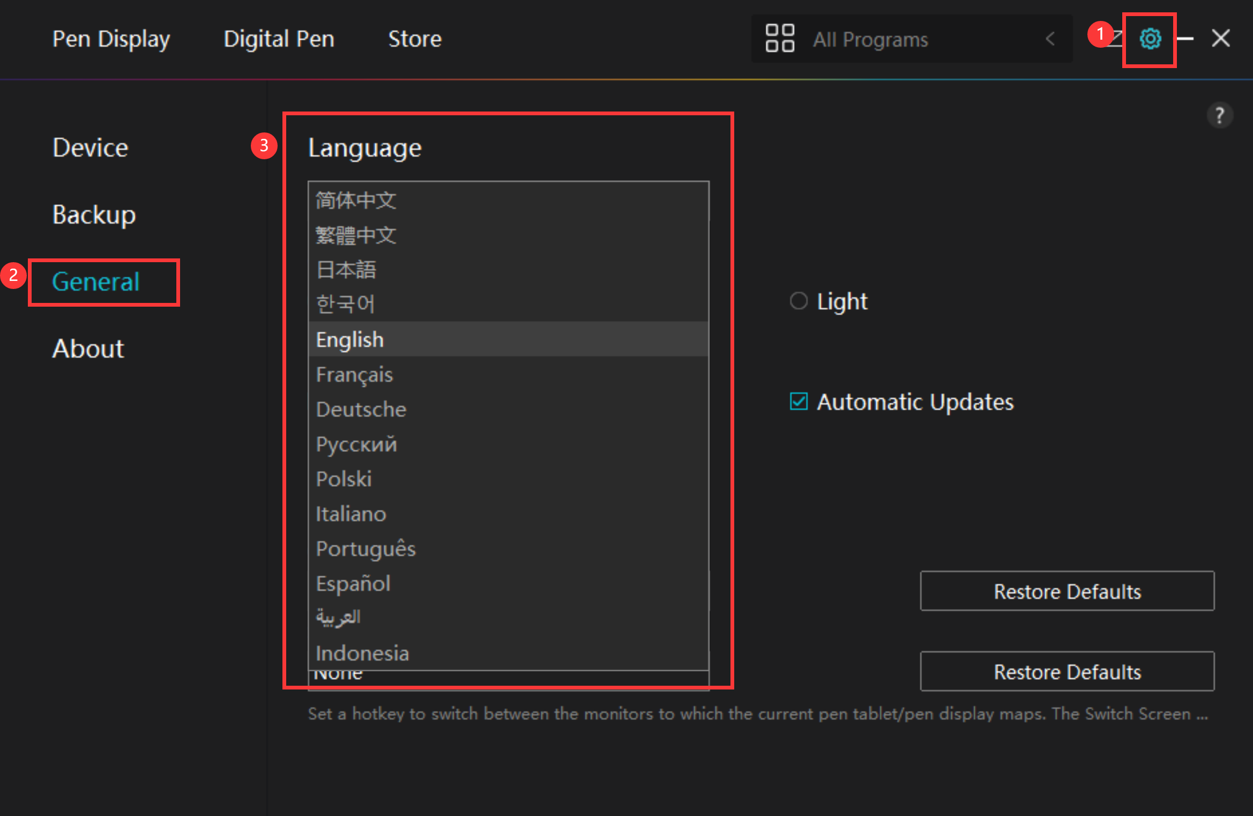Screen dimensions: 1253x816
Task: Go to the Store tab
Action: click(x=415, y=39)
